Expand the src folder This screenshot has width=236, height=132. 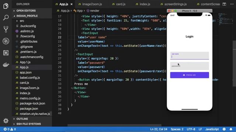22,21
